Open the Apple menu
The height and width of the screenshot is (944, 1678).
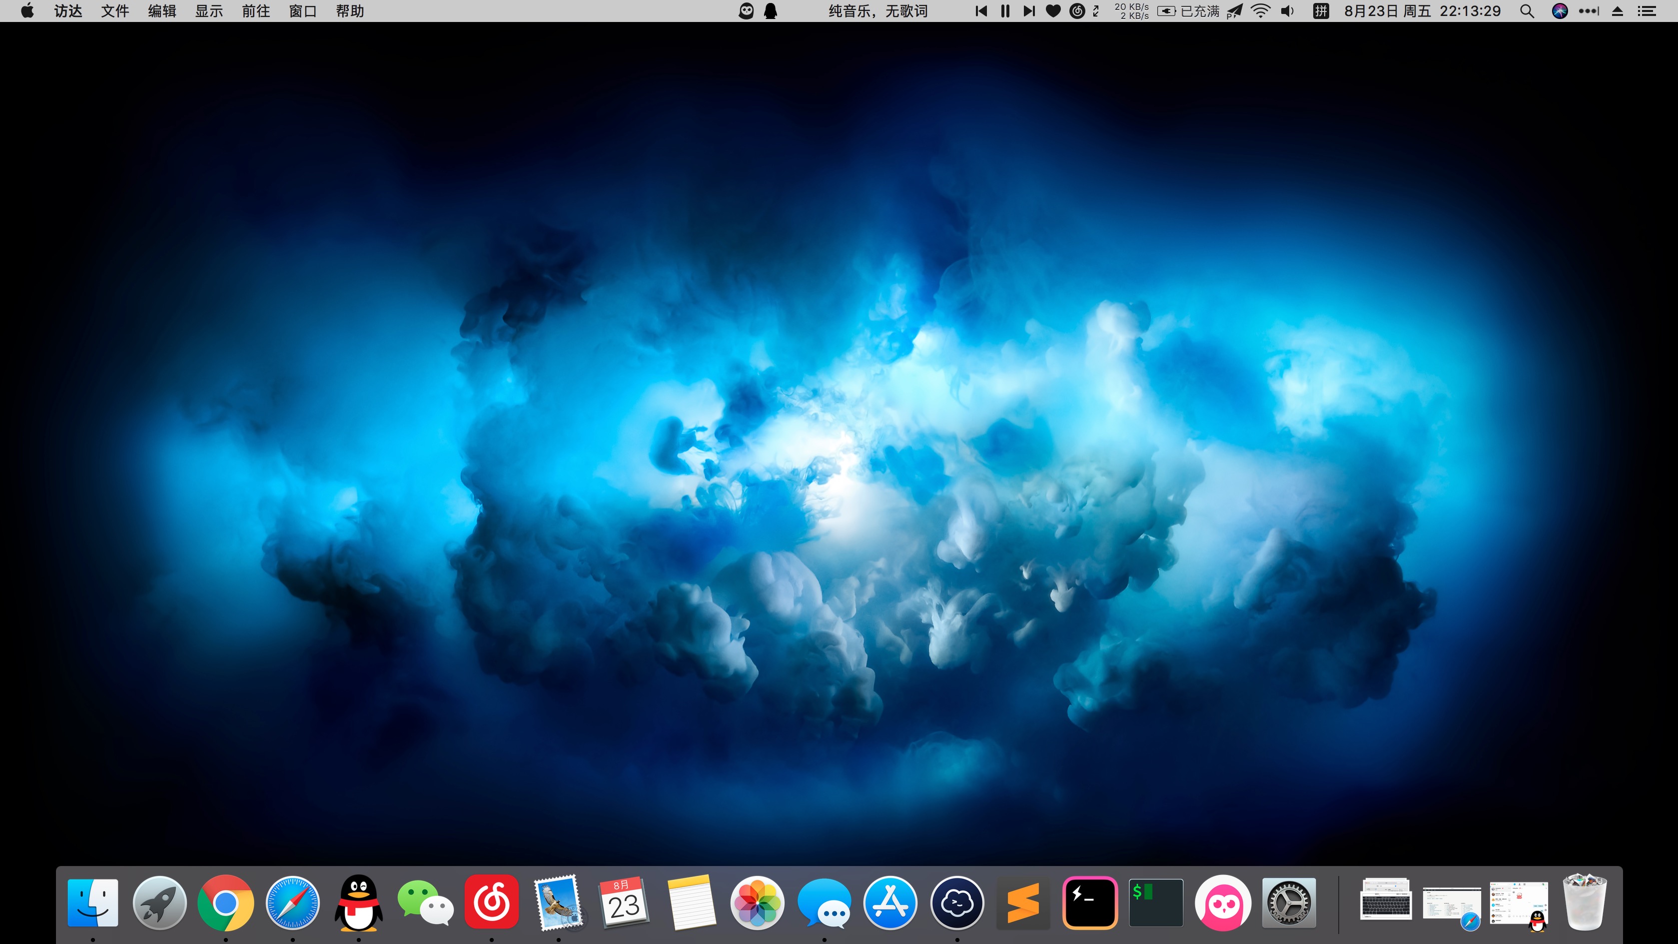tap(27, 11)
